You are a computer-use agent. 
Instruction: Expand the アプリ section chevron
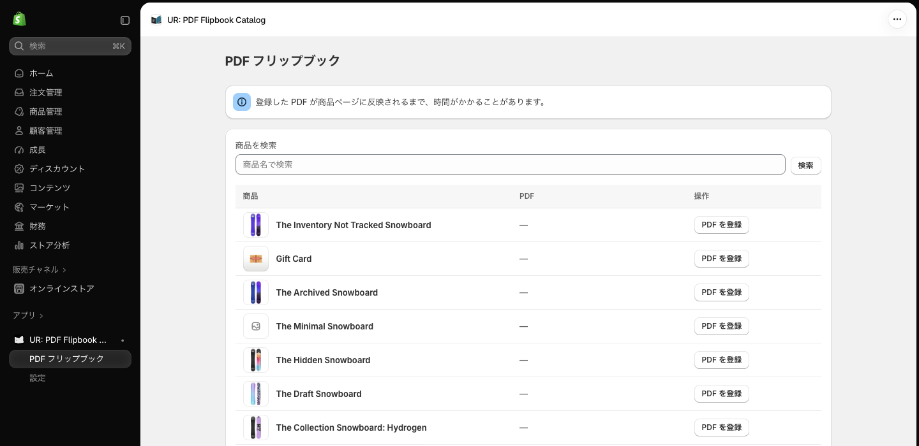(x=41, y=316)
